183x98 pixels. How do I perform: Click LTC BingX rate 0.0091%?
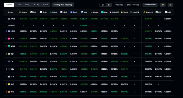click(x=74, y=61)
